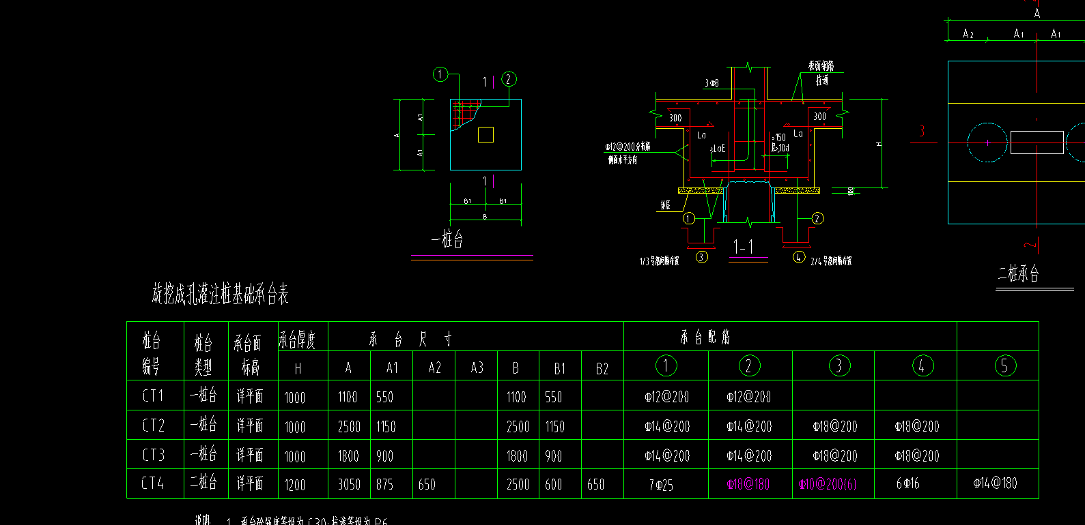This screenshot has width=1085, height=525.
Task: Select the magenta Φ10@200(6) cell
Action: coord(828,485)
